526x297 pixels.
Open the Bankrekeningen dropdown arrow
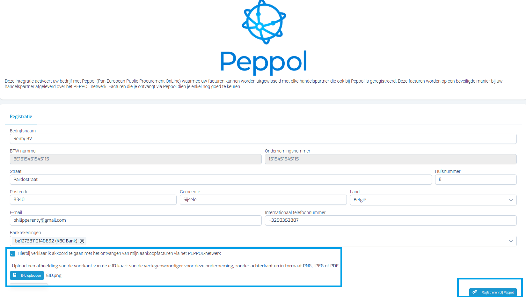(511, 241)
